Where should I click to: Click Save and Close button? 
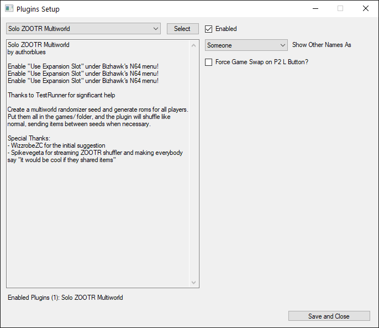click(329, 316)
